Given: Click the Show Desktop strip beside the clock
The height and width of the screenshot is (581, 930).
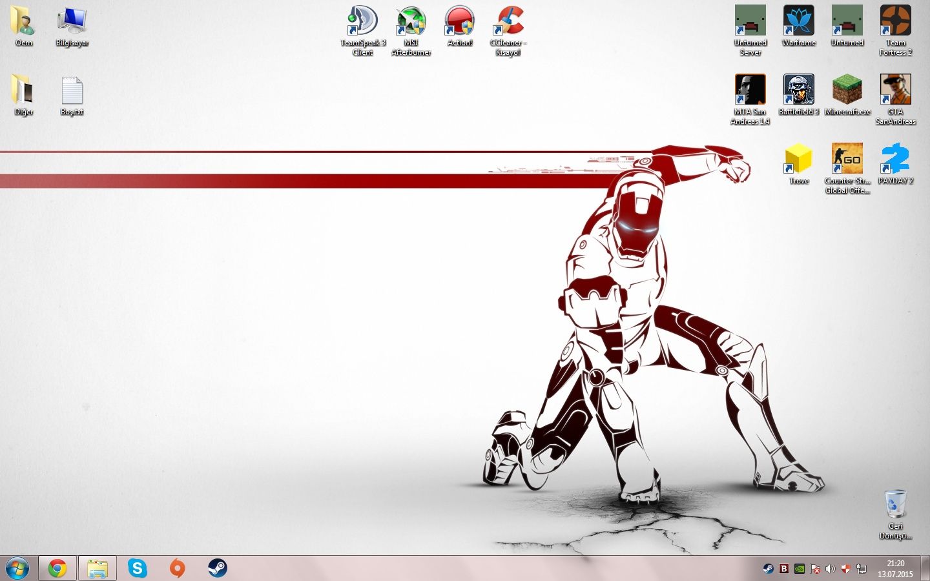Looking at the screenshot, I should click(925, 569).
